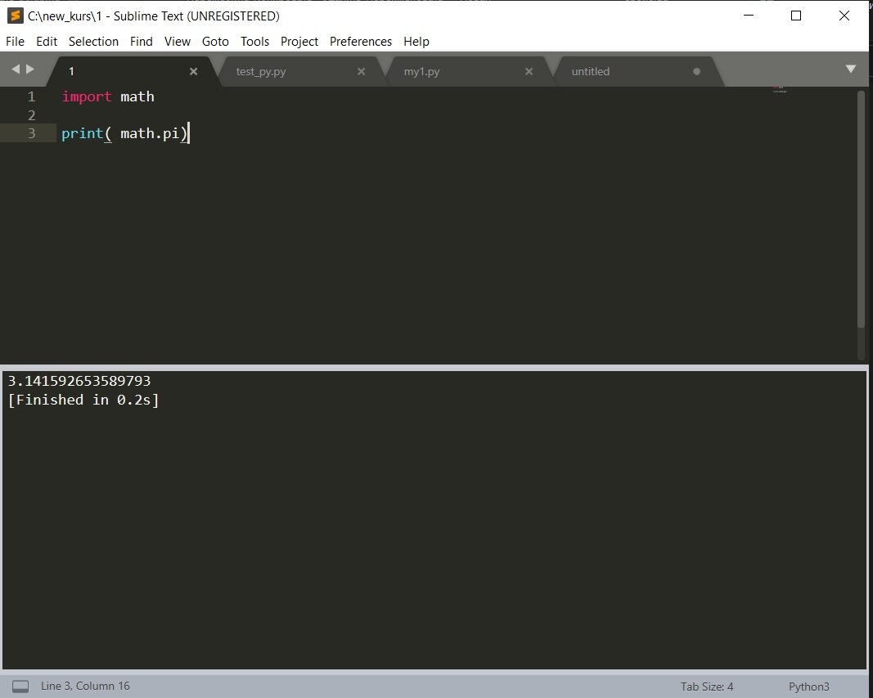The width and height of the screenshot is (873, 698).
Task: Click line number 3 in the gutter
Action: 31,133
